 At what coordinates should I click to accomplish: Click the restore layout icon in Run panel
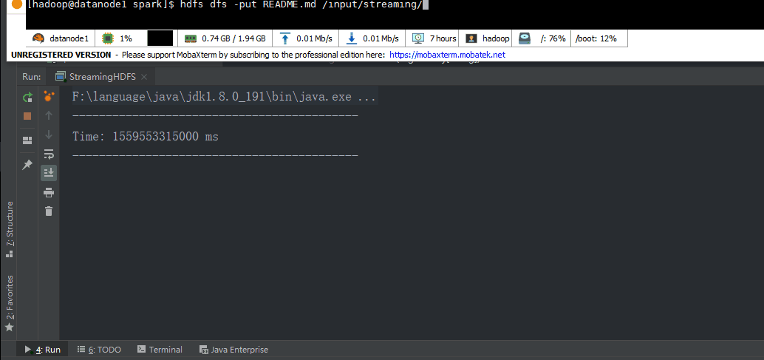[27, 140]
